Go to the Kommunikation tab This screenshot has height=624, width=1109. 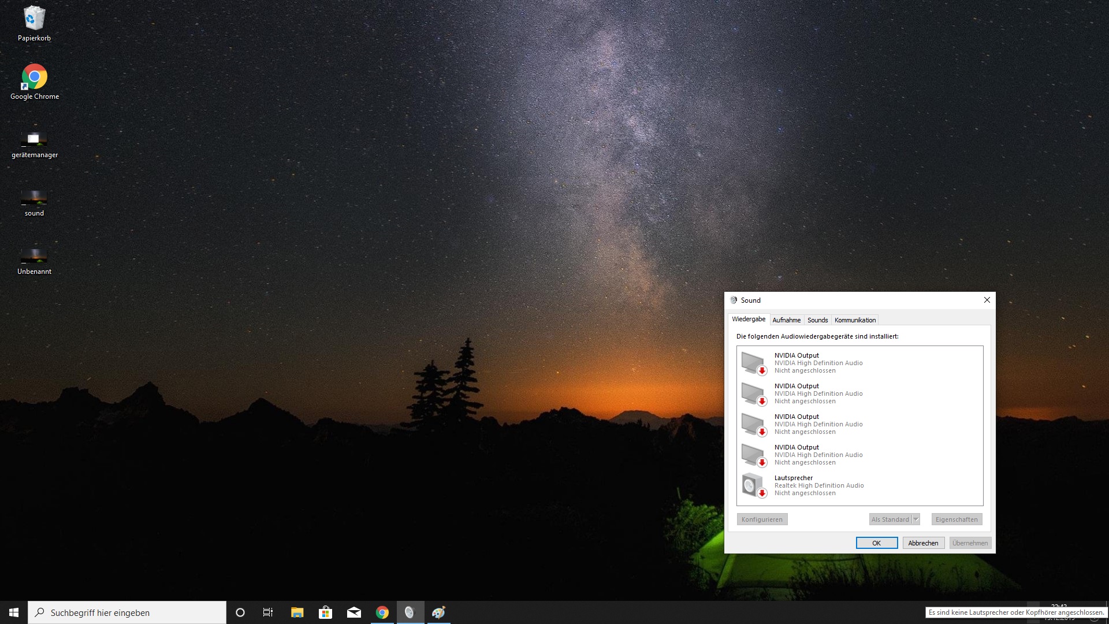tap(855, 320)
